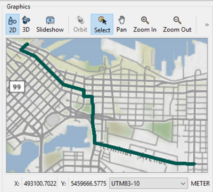Switch to 3D view mode
213x192 pixels.
tap(26, 24)
